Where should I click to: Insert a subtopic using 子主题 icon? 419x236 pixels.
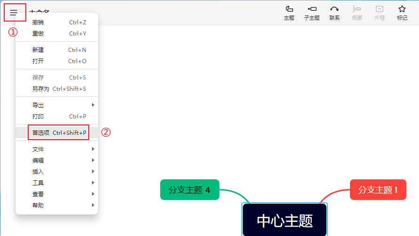click(312, 13)
